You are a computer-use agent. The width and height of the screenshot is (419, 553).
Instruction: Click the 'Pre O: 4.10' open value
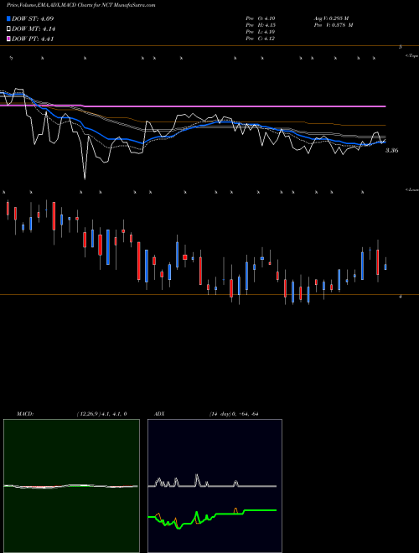261,18
